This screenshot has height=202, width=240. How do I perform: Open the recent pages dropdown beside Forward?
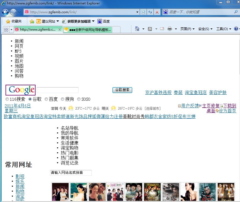20,12
